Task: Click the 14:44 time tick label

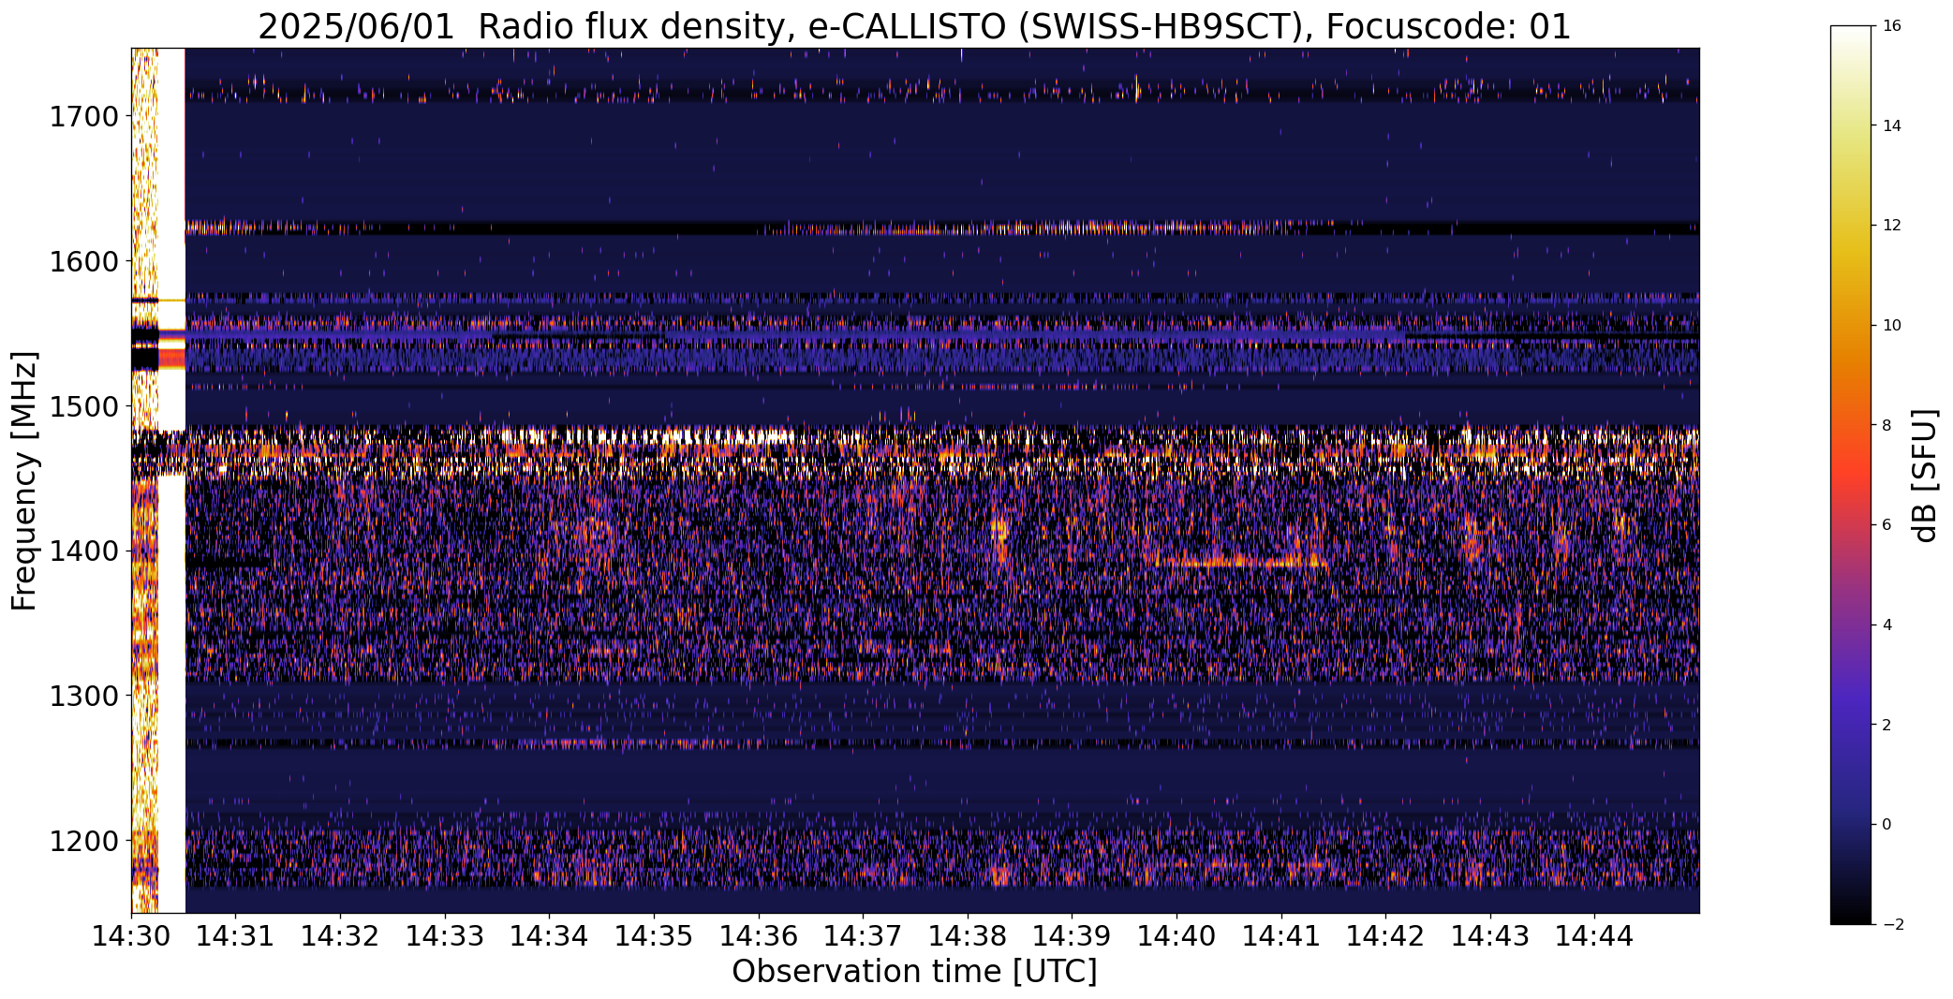Action: tap(1595, 936)
